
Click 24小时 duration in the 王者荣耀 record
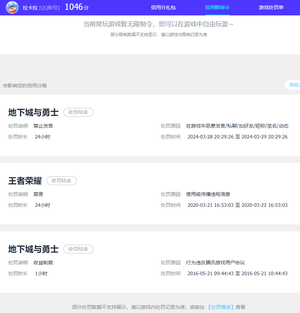pos(42,205)
